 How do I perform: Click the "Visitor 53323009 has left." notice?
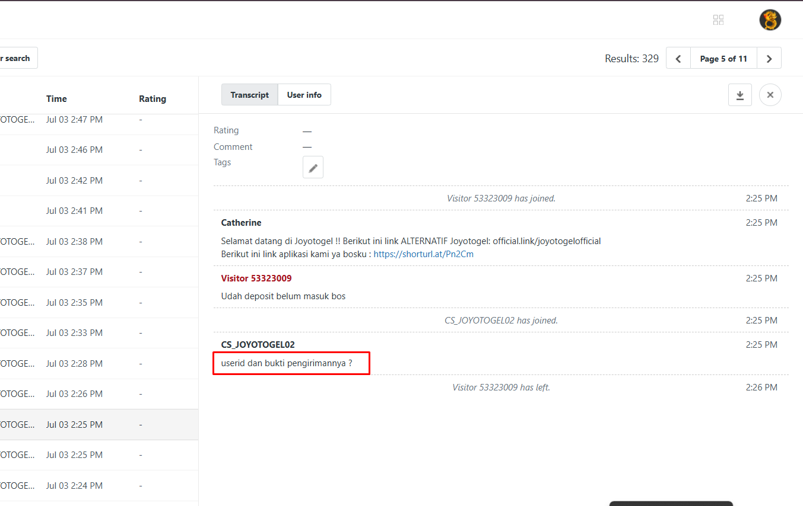(502, 387)
